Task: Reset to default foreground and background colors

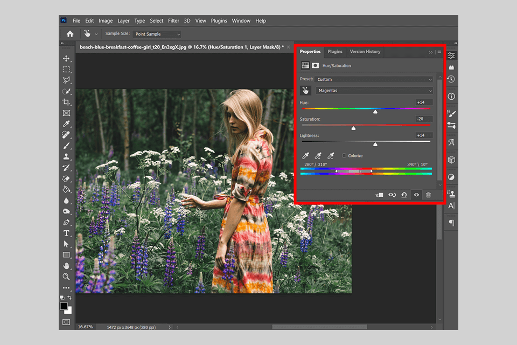Action: click(x=62, y=298)
